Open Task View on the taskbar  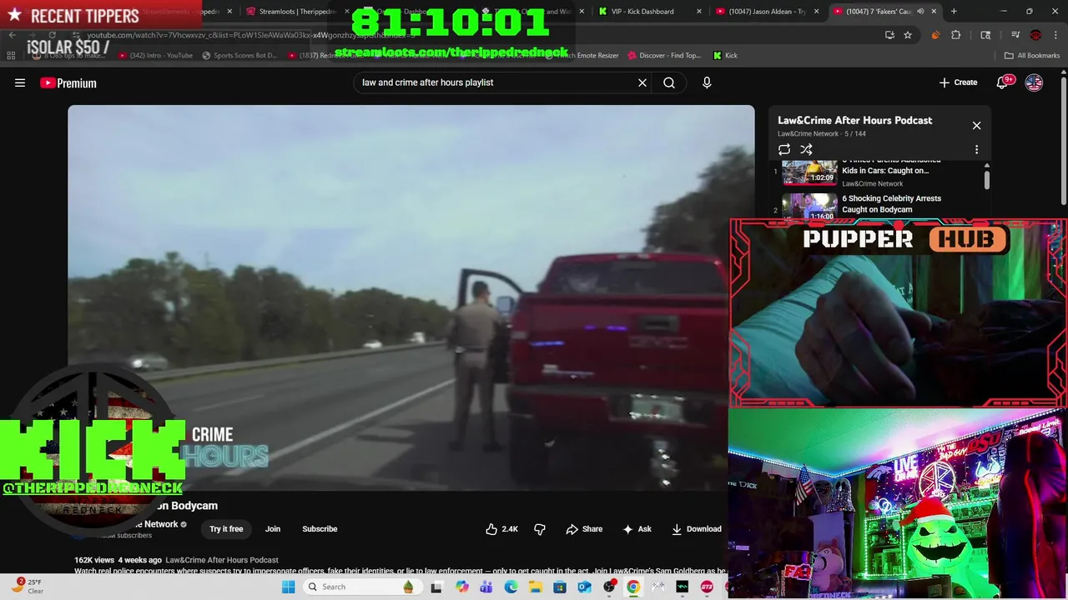tap(436, 587)
